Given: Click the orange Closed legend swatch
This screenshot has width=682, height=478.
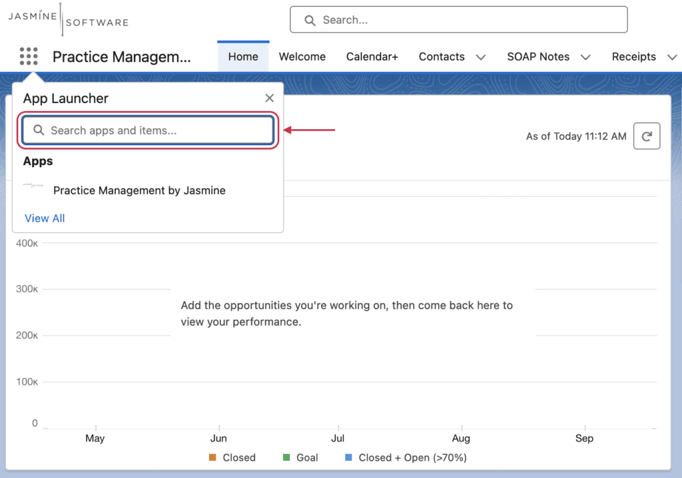Looking at the screenshot, I should coord(212,457).
